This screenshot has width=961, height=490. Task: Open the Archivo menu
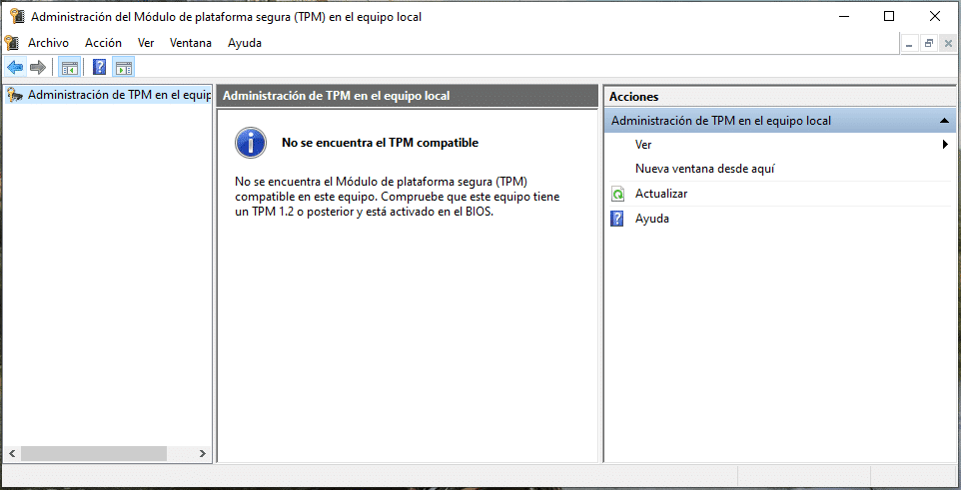pyautogui.click(x=48, y=43)
